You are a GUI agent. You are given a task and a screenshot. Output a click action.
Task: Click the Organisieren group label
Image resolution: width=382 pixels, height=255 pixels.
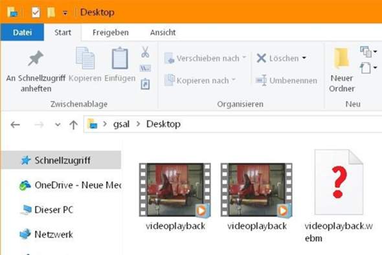[240, 104]
